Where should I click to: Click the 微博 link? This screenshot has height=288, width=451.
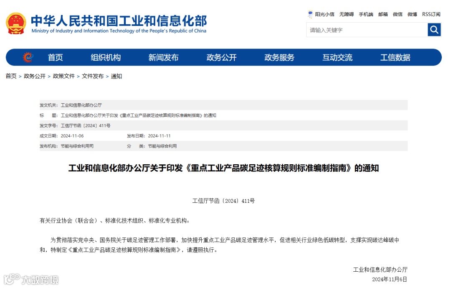coord(412,14)
